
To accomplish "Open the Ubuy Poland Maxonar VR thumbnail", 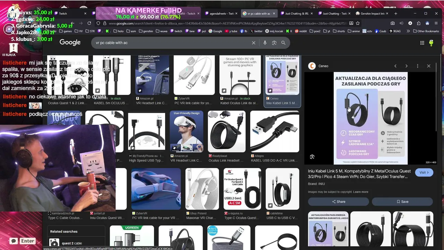I will coord(202,189).
